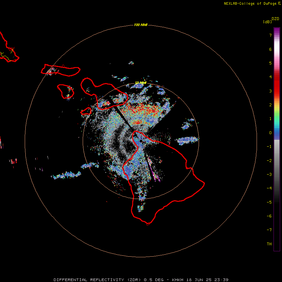Click the 1 value on color scale
The height and width of the screenshot is (282, 282).
[270, 119]
